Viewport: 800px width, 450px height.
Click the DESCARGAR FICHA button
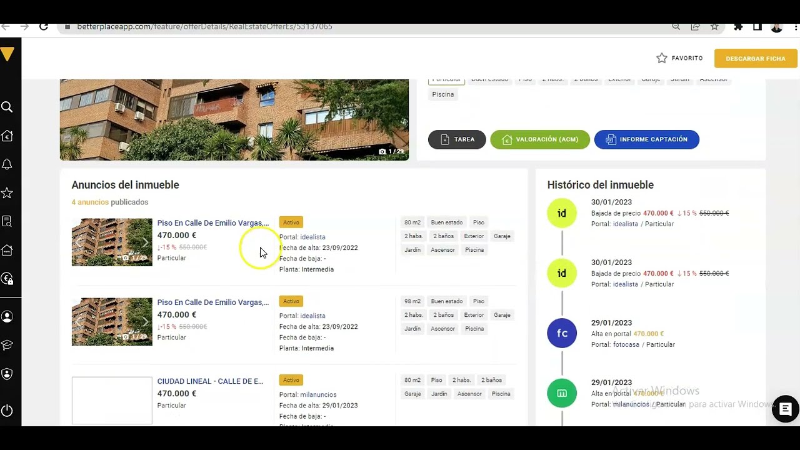(x=756, y=58)
